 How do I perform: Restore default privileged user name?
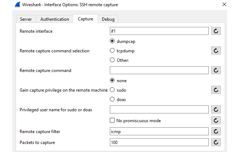point(216,109)
